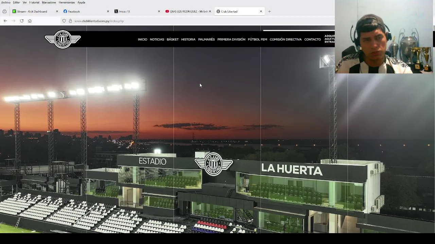Open the PALMARÉS page
The height and width of the screenshot is (244, 435).
point(206,40)
